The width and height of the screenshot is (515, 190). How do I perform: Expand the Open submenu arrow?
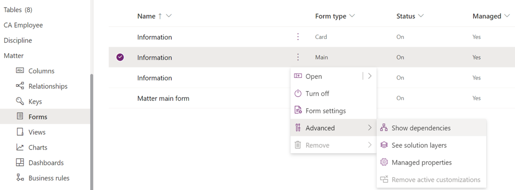370,76
